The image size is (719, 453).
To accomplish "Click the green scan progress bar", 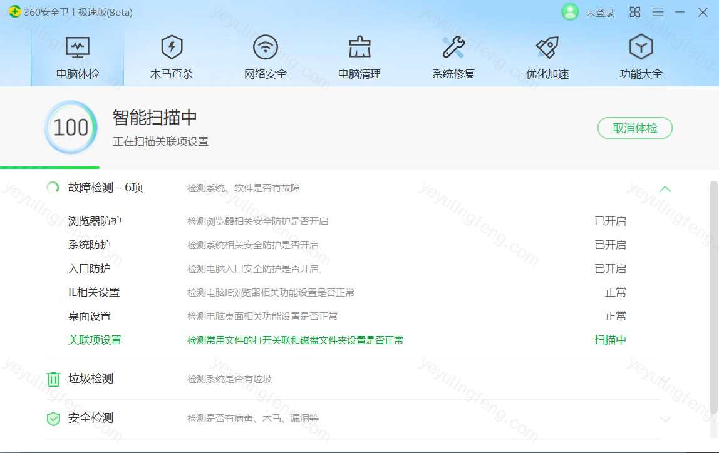I will click(49, 168).
